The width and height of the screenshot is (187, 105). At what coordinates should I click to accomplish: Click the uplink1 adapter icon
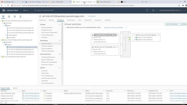tap(136, 37)
